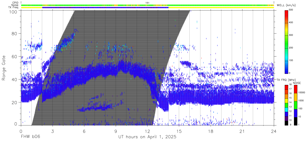Click the 80 tick on the Range Gate axis
This screenshot has height=142, width=308.
(x=15, y=34)
